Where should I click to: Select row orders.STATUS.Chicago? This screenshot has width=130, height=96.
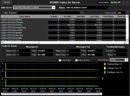(x=63, y=22)
